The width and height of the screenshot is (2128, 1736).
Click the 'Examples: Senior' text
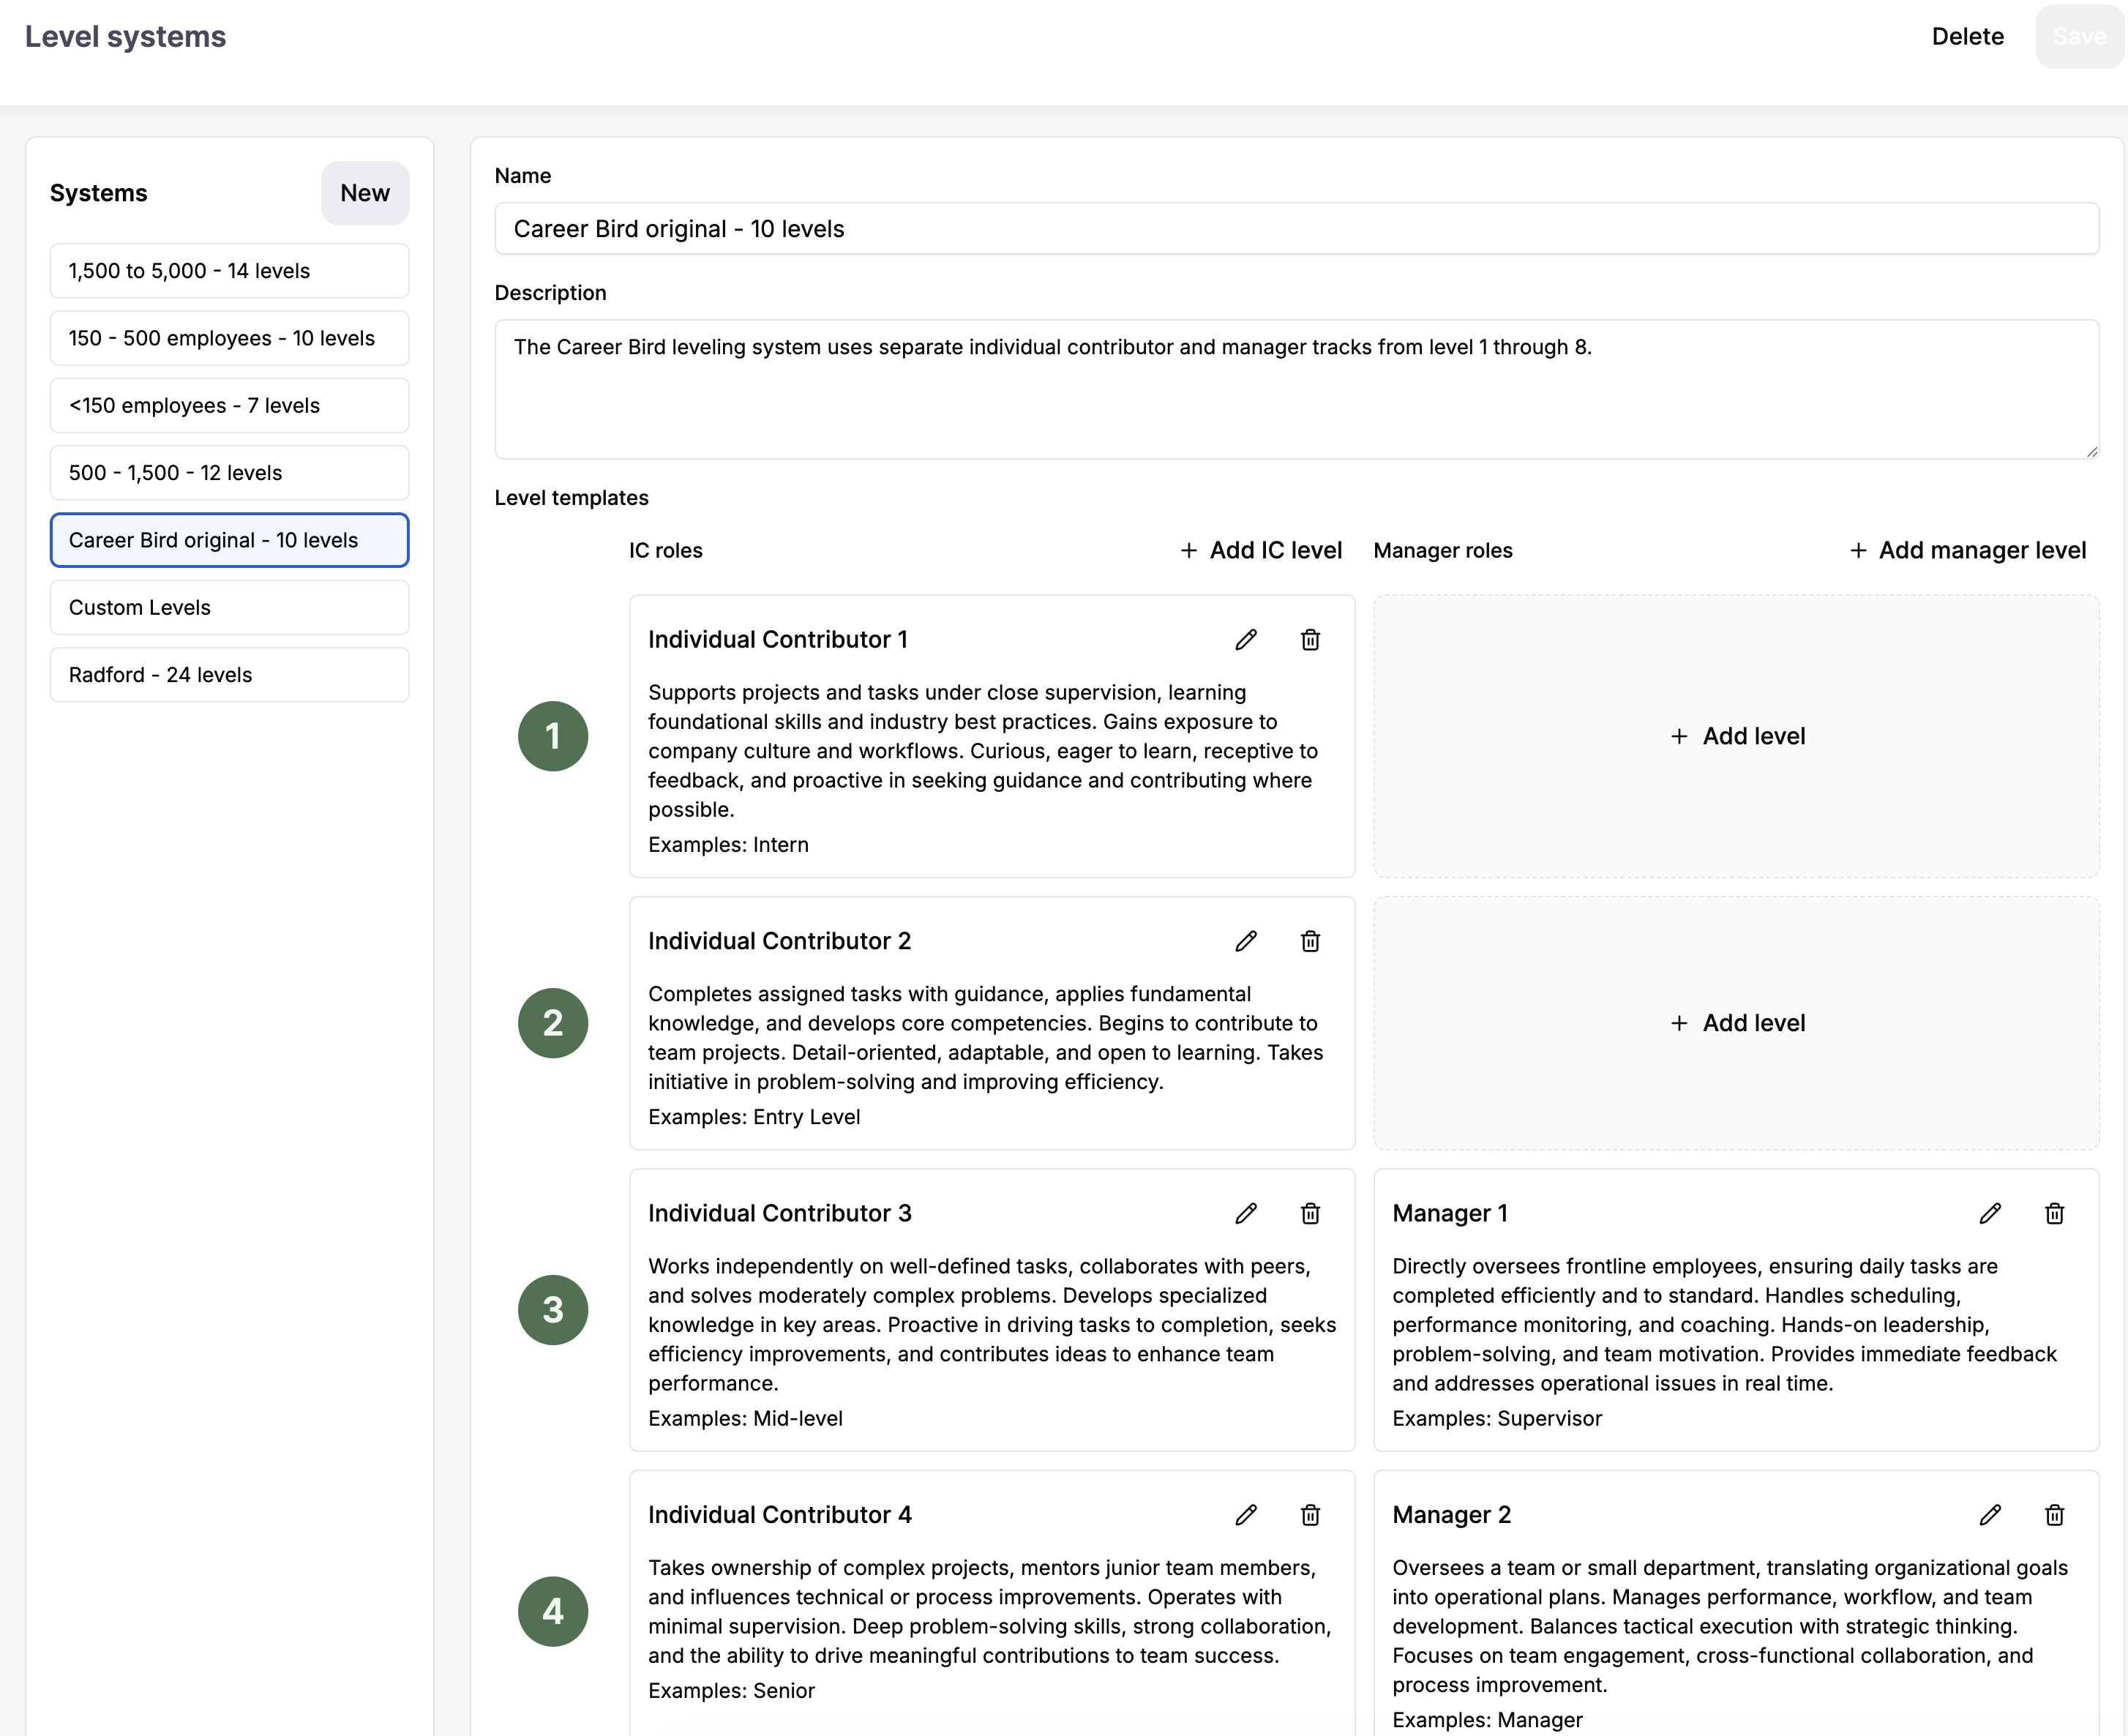[731, 1691]
